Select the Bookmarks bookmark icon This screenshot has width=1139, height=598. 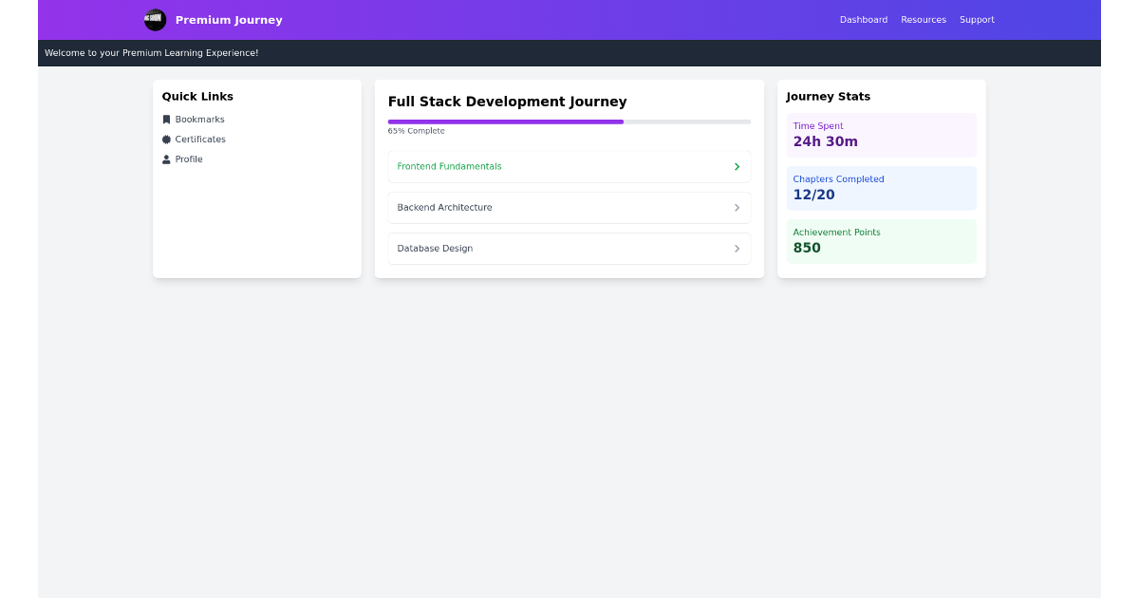[x=167, y=119]
